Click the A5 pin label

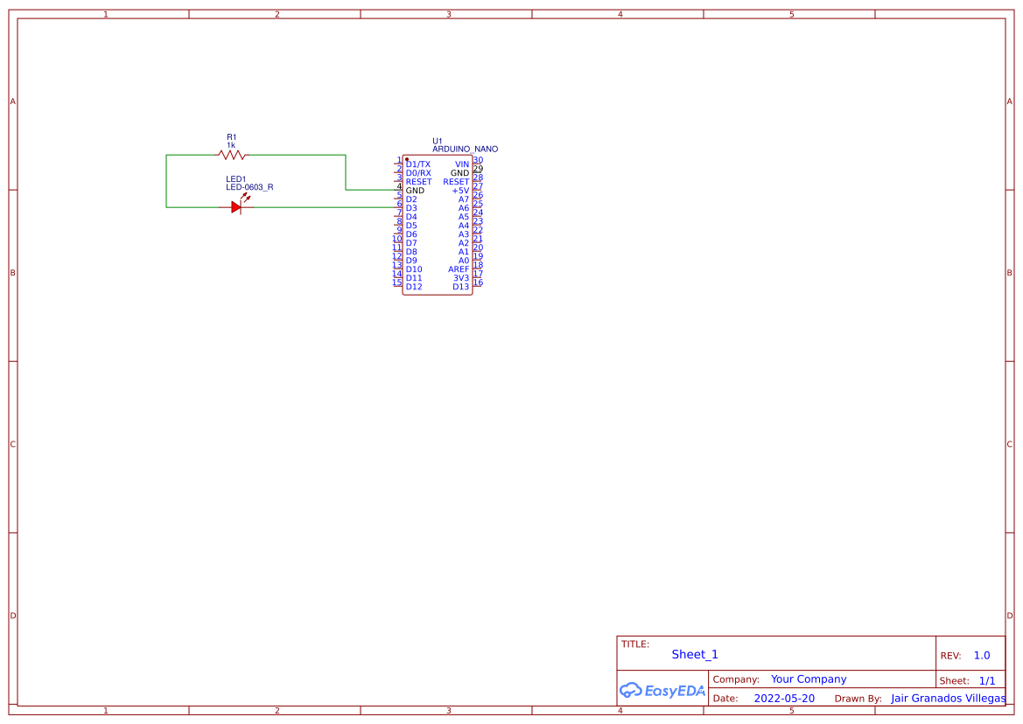click(x=464, y=217)
